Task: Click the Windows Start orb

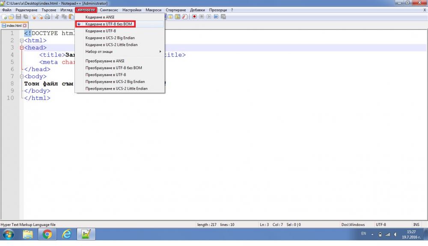Action: [x=8, y=234]
